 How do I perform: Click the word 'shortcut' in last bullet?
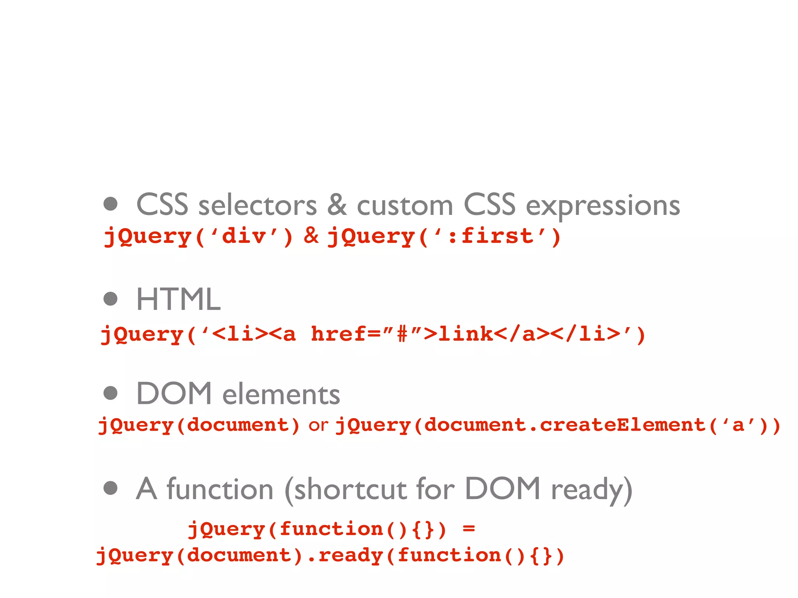350,489
